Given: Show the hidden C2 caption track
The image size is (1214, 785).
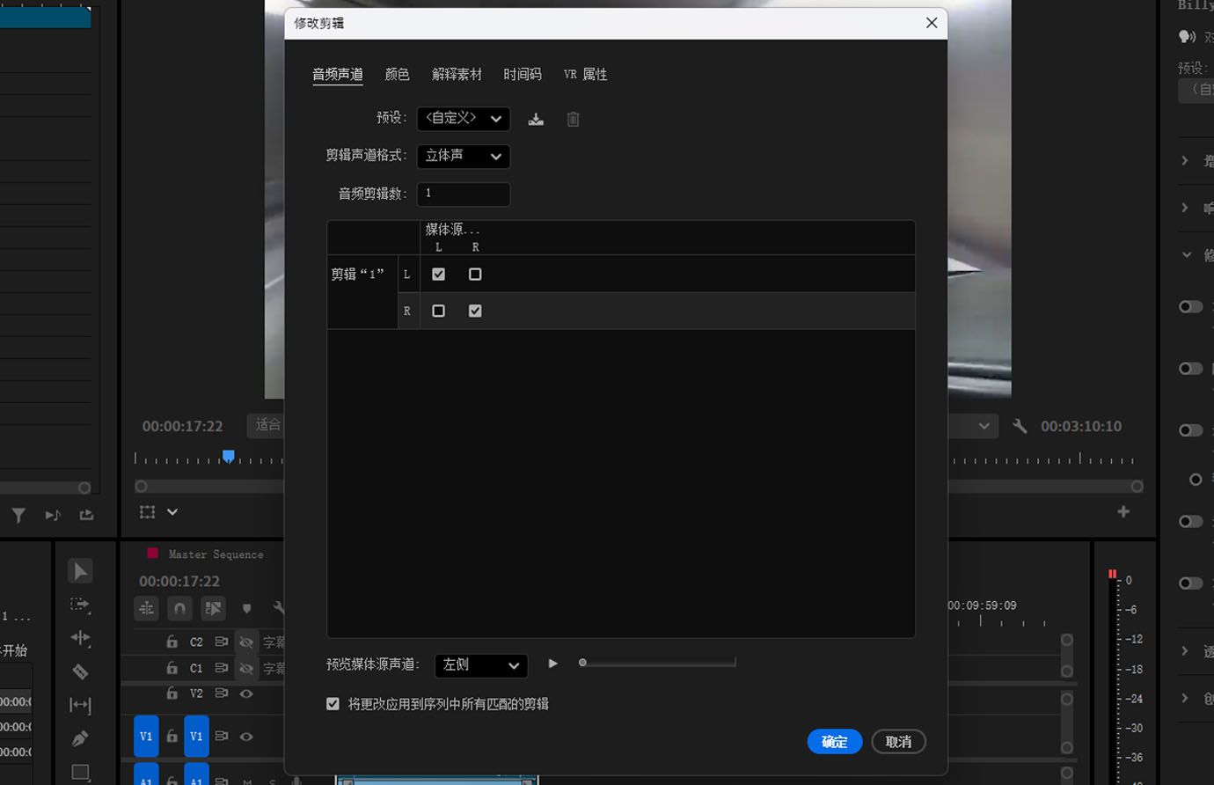Looking at the screenshot, I should click(247, 642).
